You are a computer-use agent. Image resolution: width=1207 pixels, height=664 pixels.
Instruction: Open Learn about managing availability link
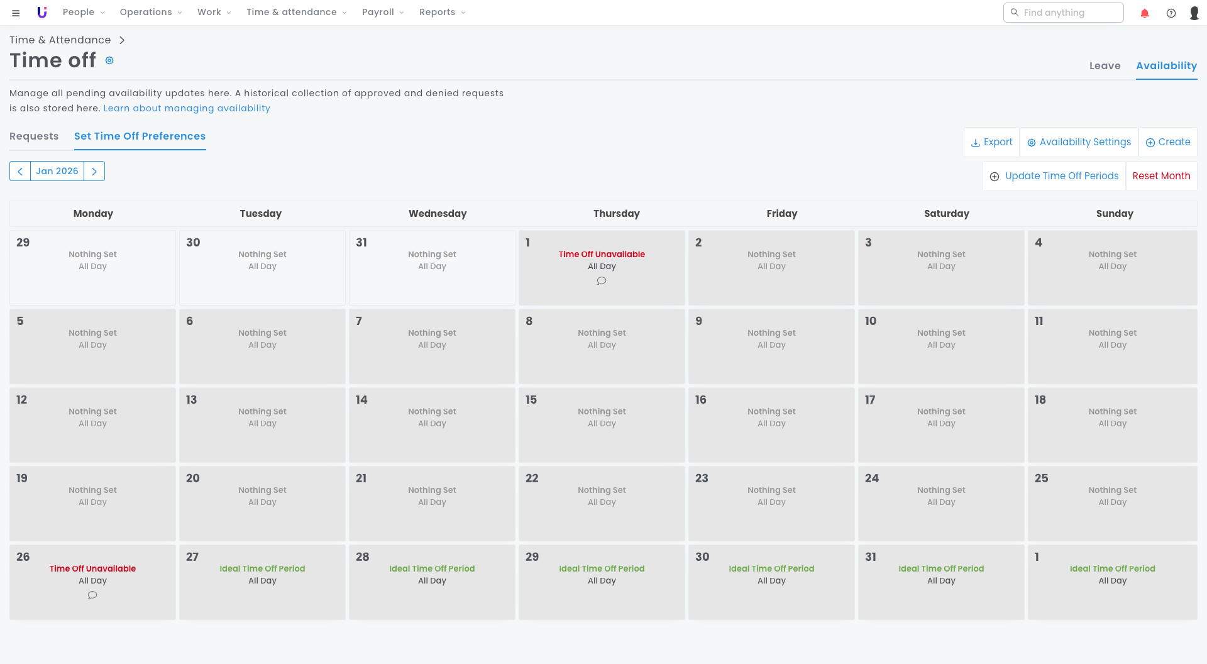pos(187,108)
